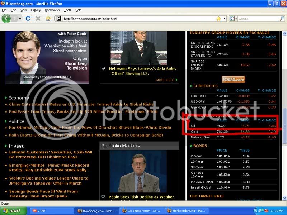Open Poole Sees Risk Decline headline
287x215 pixels.
point(141,197)
